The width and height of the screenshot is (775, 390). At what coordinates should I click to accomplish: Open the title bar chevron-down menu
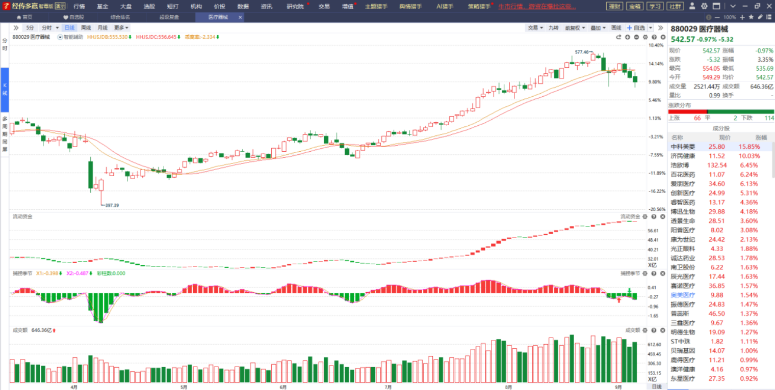[733, 6]
